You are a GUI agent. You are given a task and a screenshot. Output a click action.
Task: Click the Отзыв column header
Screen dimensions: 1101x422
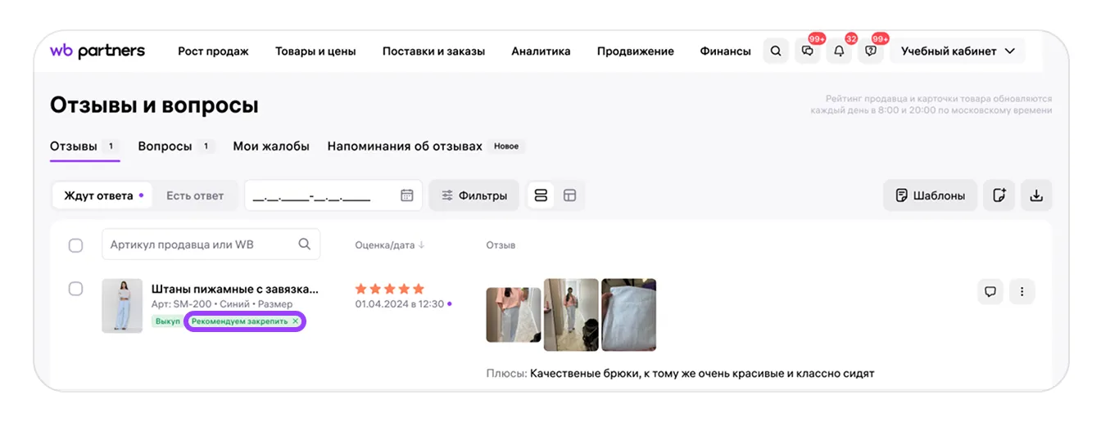pos(501,245)
